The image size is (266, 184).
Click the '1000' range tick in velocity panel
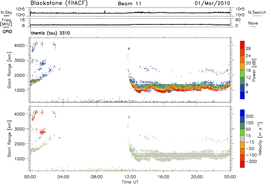click(20, 159)
